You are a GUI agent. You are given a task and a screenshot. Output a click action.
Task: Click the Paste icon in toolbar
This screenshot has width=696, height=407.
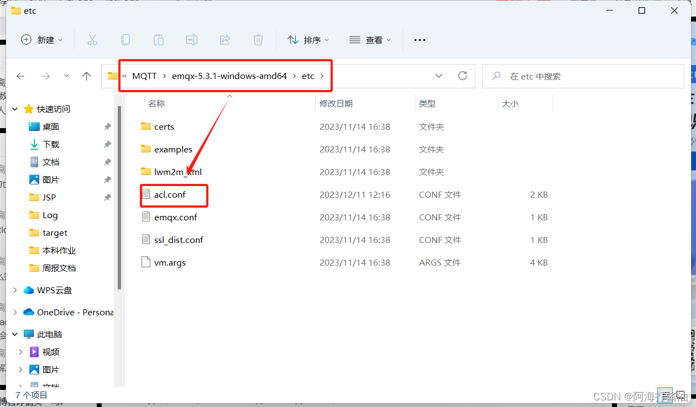tap(159, 39)
